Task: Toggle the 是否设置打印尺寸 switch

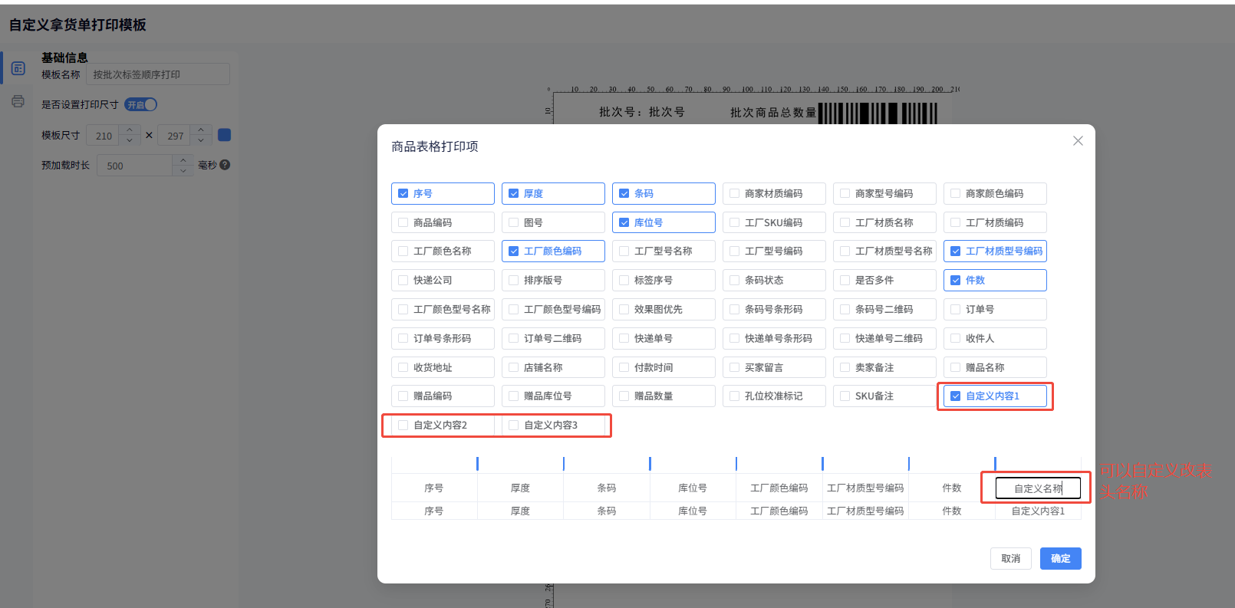Action: [x=141, y=104]
